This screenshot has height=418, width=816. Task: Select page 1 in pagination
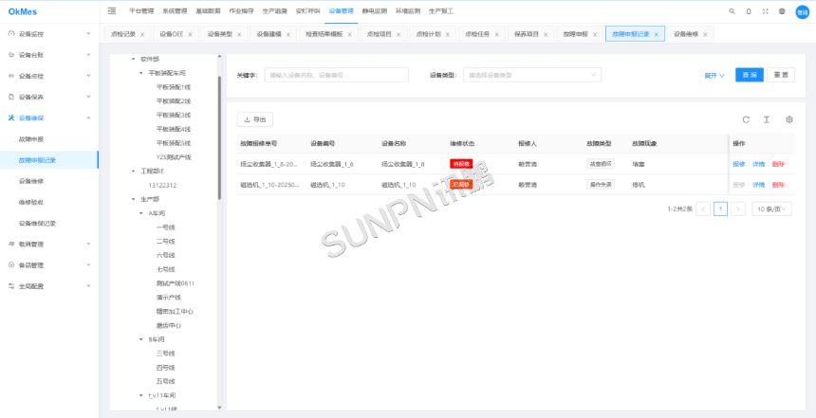coord(720,209)
